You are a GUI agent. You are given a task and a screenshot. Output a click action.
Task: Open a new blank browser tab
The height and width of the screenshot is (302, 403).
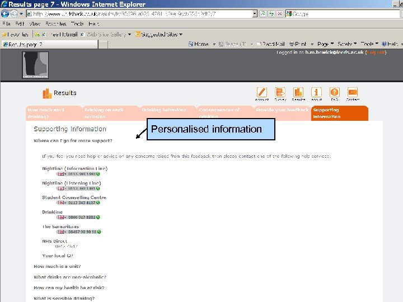tap(103, 45)
